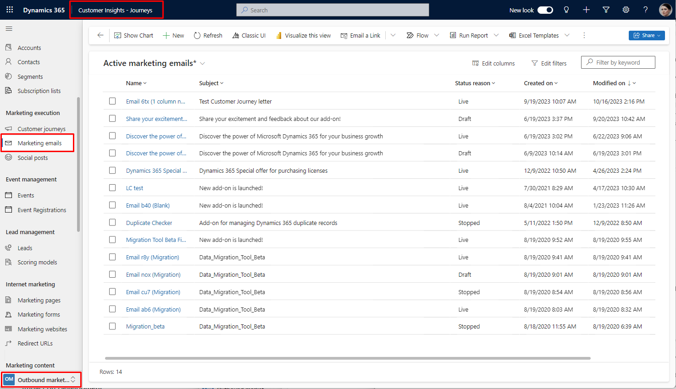Open the settings gear icon
This screenshot has width=676, height=389.
(626, 10)
